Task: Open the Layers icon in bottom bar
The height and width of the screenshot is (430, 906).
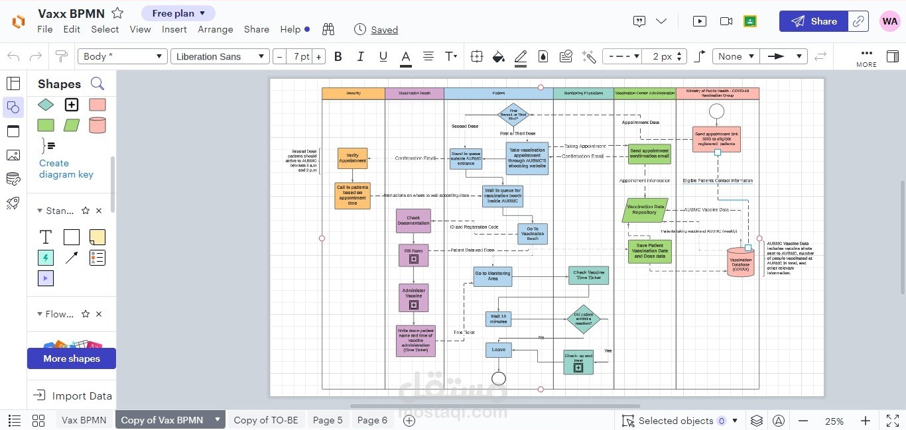Action: coord(757,421)
